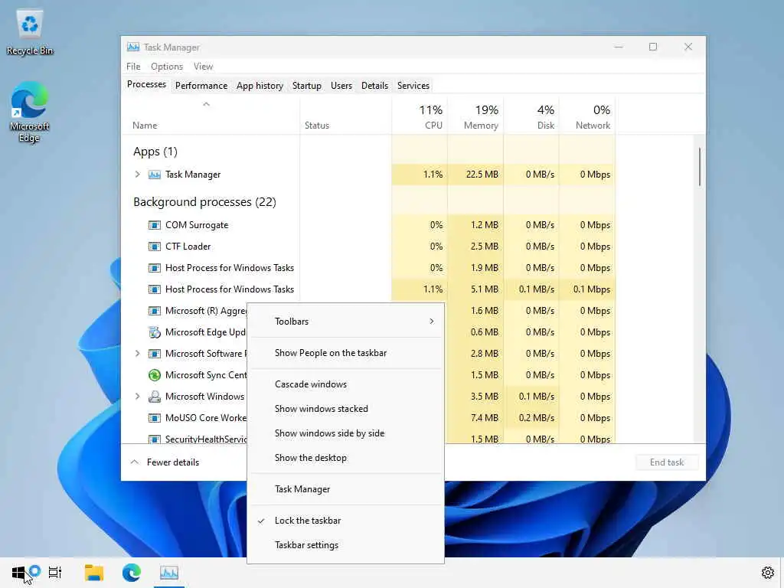This screenshot has height=588, width=784.
Task: Choose Show windows side by side
Action: pyautogui.click(x=345, y=433)
